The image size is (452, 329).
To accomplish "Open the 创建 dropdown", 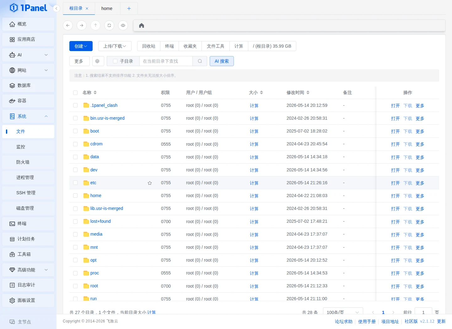I will (x=81, y=46).
